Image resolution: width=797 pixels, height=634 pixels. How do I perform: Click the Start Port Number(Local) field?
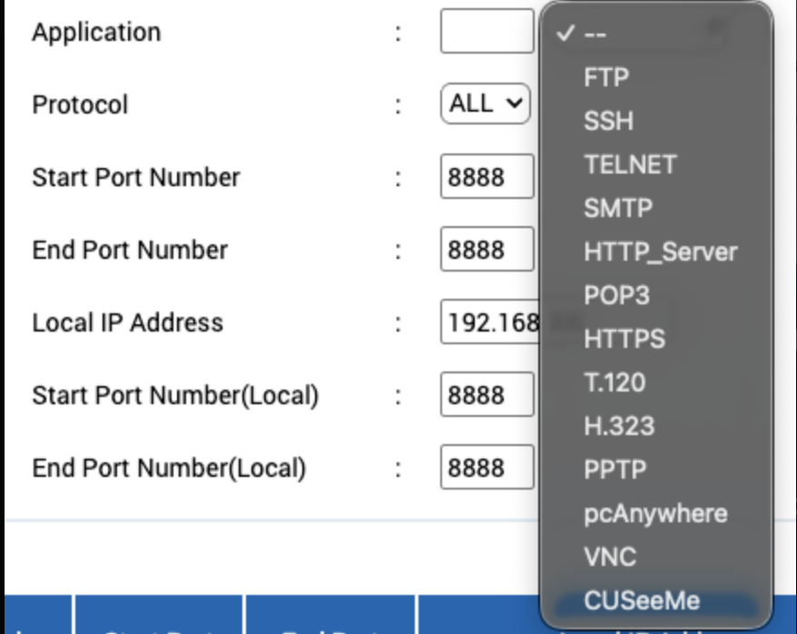(487, 395)
